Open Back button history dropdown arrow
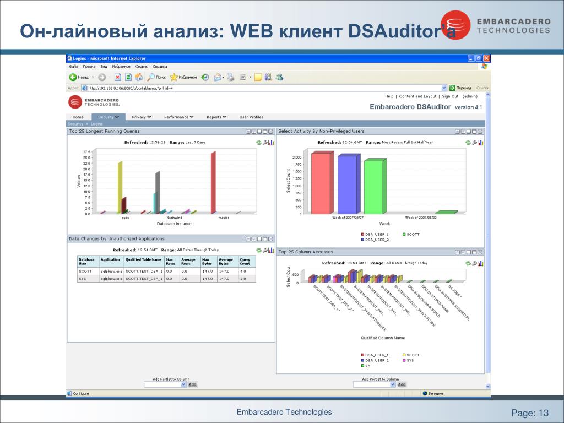The height and width of the screenshot is (423, 564). pos(93,77)
